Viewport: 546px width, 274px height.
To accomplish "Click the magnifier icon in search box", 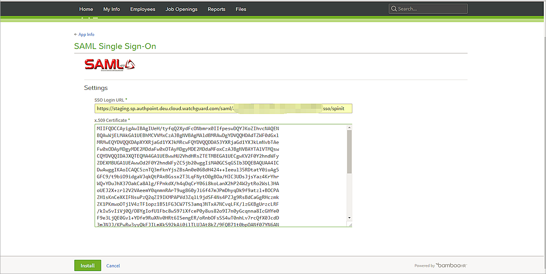I will (x=393, y=9).
